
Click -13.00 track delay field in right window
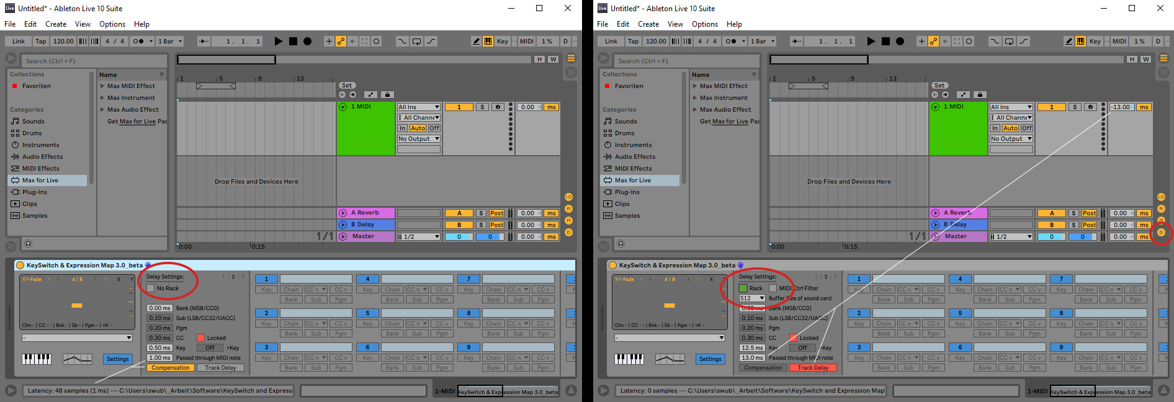(x=1121, y=107)
